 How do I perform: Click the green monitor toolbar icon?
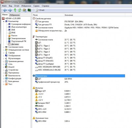click(29, 10)
